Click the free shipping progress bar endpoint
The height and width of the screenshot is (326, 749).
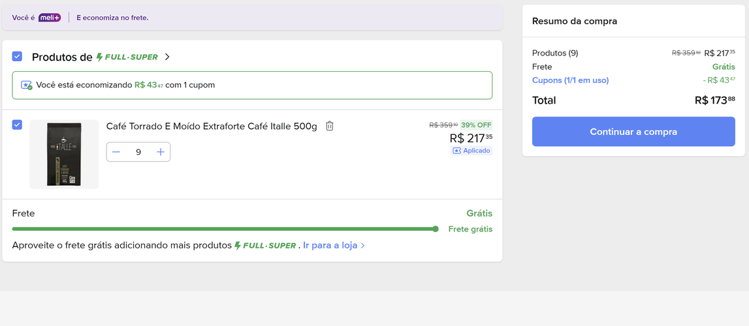[435, 230]
